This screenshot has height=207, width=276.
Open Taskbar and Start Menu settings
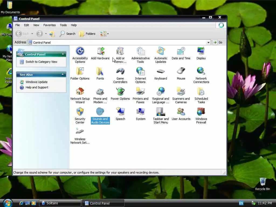pos(161,116)
